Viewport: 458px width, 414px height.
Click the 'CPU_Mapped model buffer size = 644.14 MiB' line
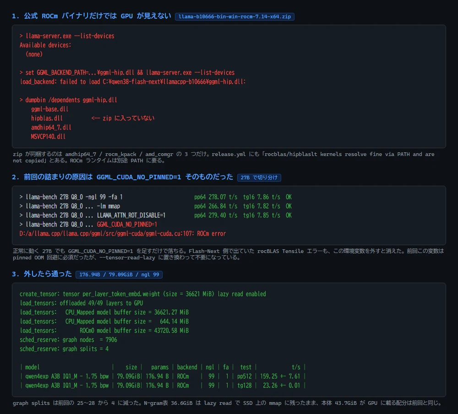(104, 322)
